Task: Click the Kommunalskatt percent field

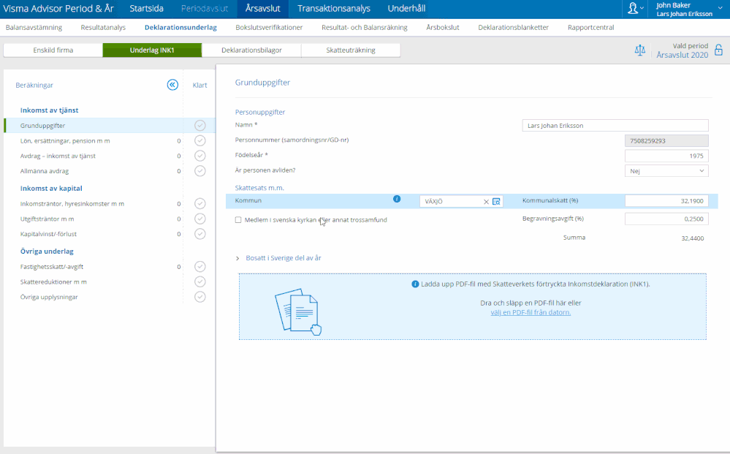Action: click(666, 201)
